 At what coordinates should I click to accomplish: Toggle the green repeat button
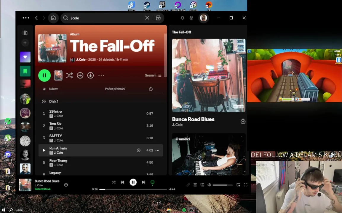pyautogui.click(x=152, y=182)
